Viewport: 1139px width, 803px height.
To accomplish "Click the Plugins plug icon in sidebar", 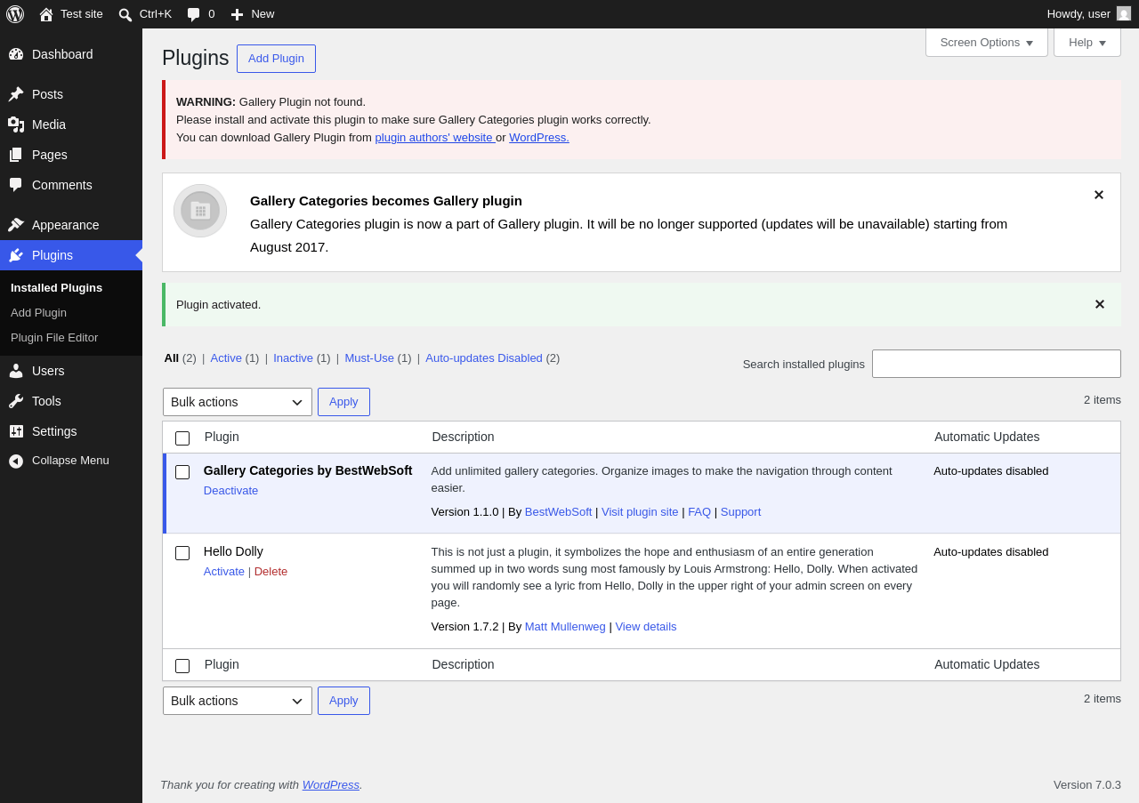I will [x=16, y=255].
